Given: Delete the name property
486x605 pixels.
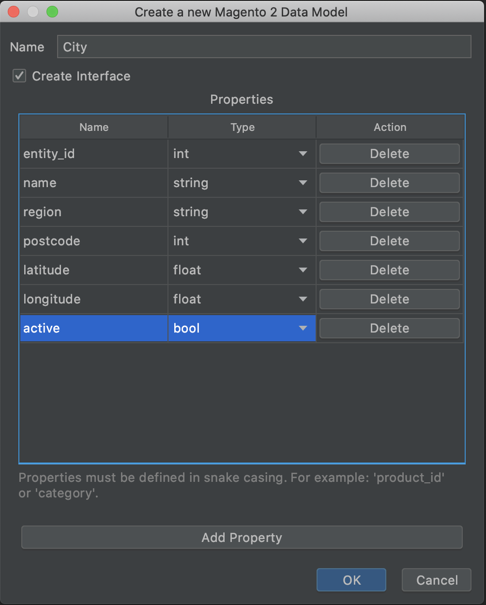Looking at the screenshot, I should tap(390, 183).
